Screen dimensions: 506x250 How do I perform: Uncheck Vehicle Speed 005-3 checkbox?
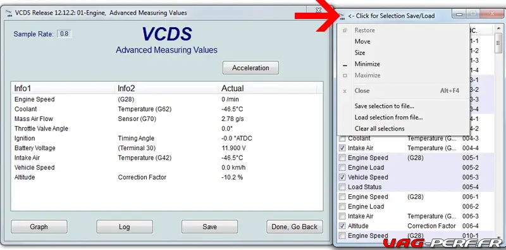pos(342,177)
